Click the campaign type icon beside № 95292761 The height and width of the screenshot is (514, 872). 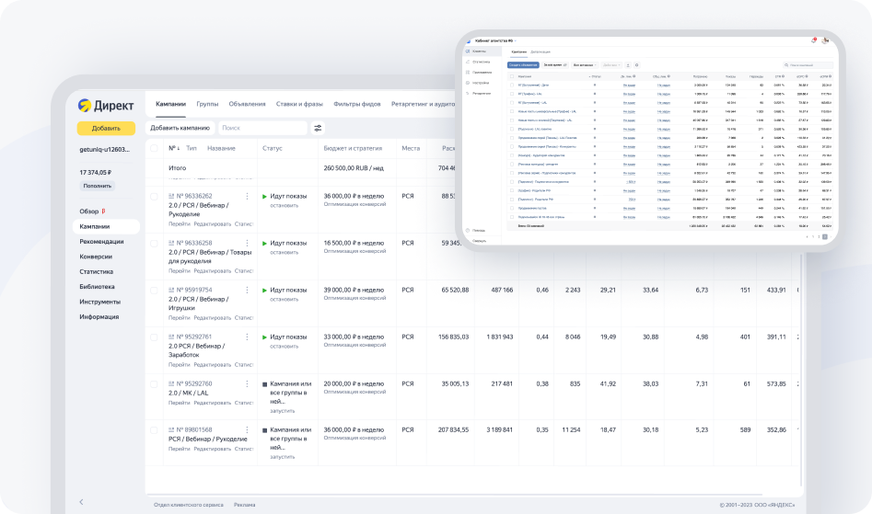171,337
